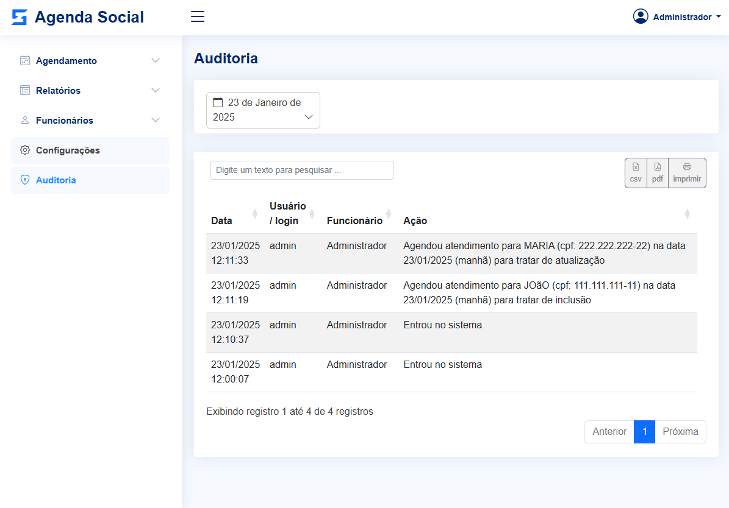Click the Configurações gear icon
Viewport: 729px width, 508px height.
point(25,150)
